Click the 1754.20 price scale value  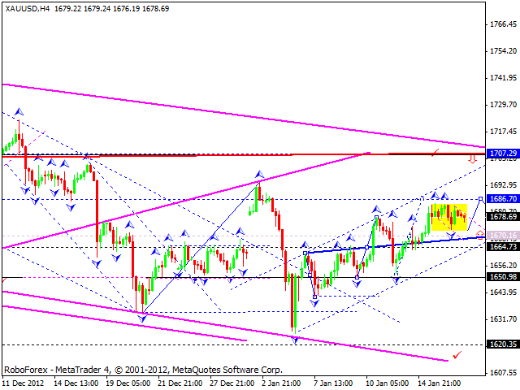(503, 50)
